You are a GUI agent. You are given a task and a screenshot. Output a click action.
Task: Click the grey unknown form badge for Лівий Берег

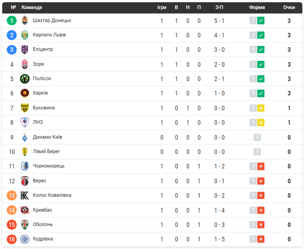pos(257,152)
